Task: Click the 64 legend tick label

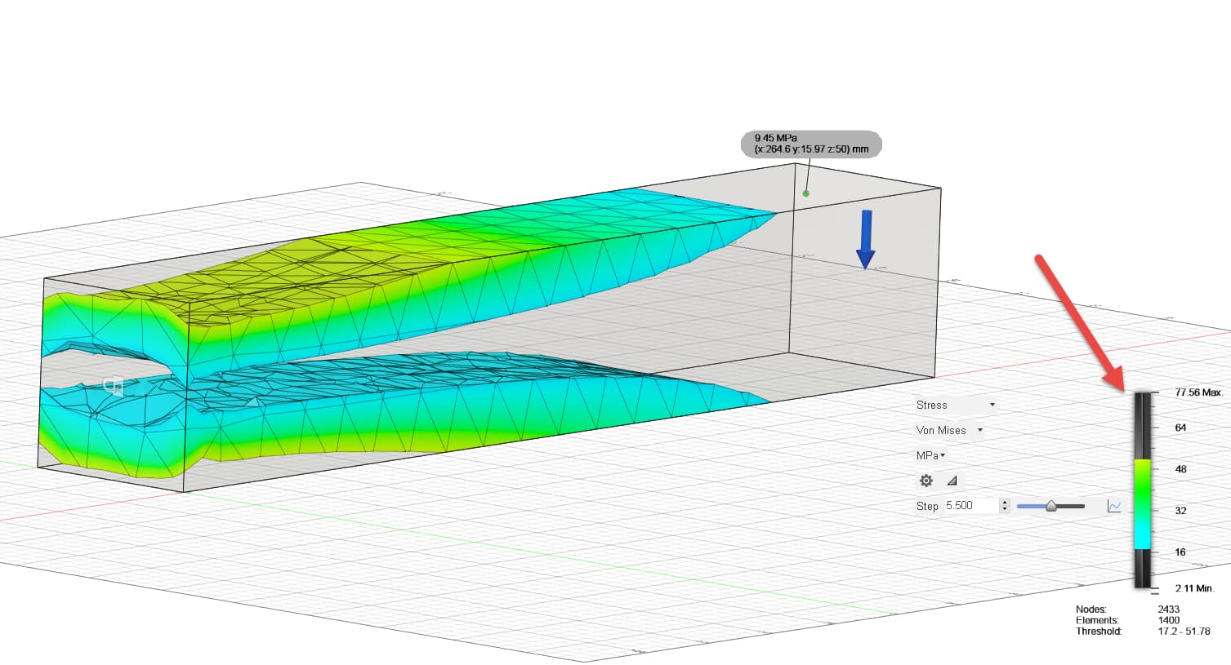Action: [x=1180, y=428]
